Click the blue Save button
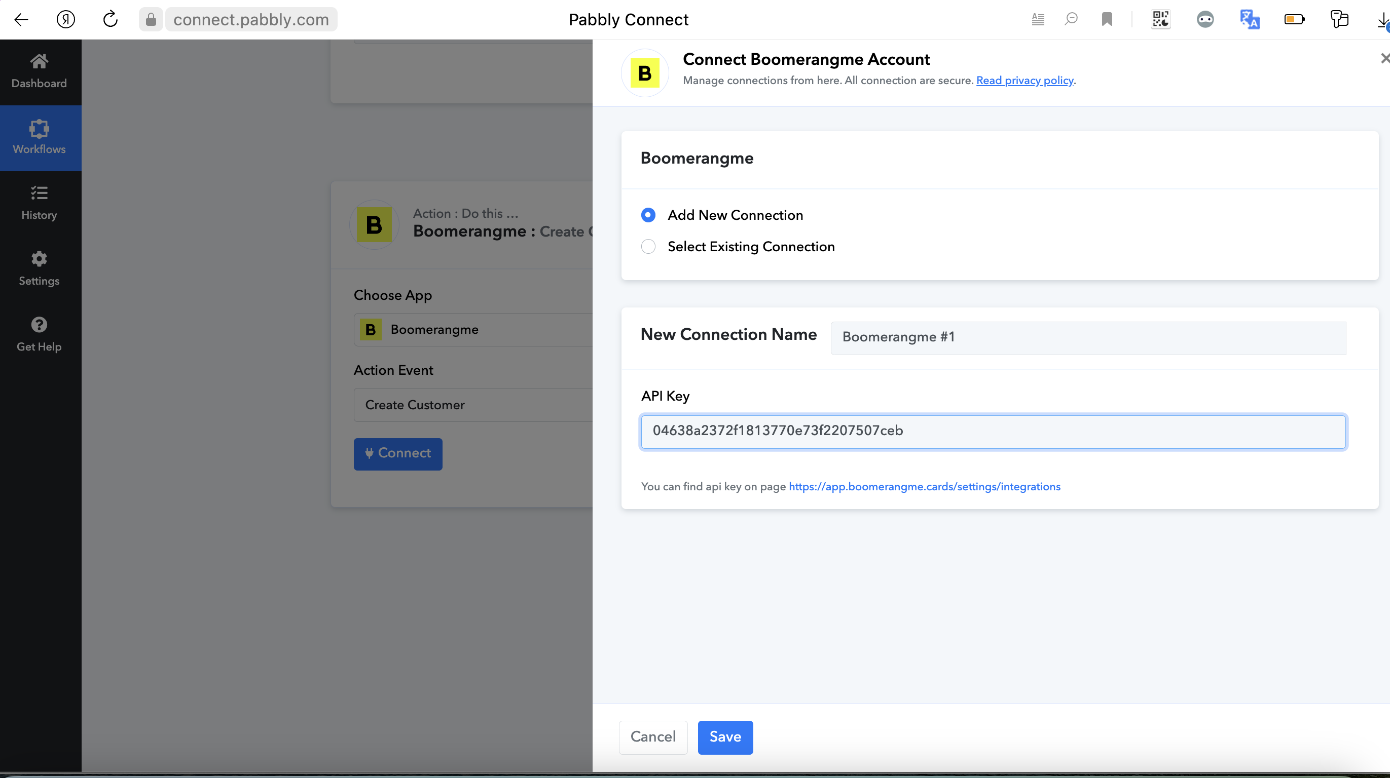Image resolution: width=1390 pixels, height=778 pixels. 725,737
